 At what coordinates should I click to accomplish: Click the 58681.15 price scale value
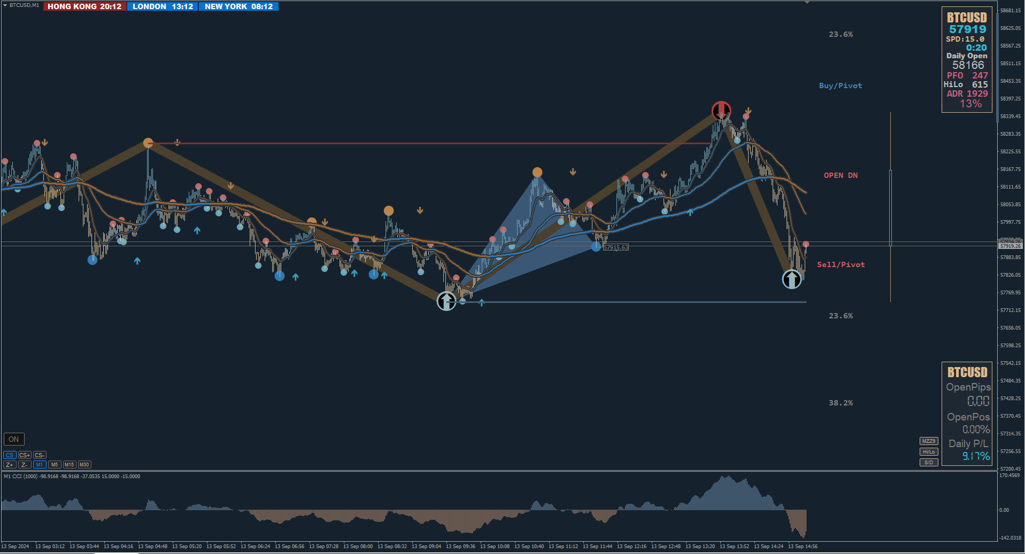tap(1011, 11)
